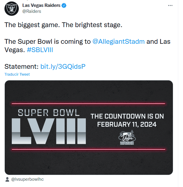Visit the @Raiders handle
183x187 pixels.
[x=32, y=11]
